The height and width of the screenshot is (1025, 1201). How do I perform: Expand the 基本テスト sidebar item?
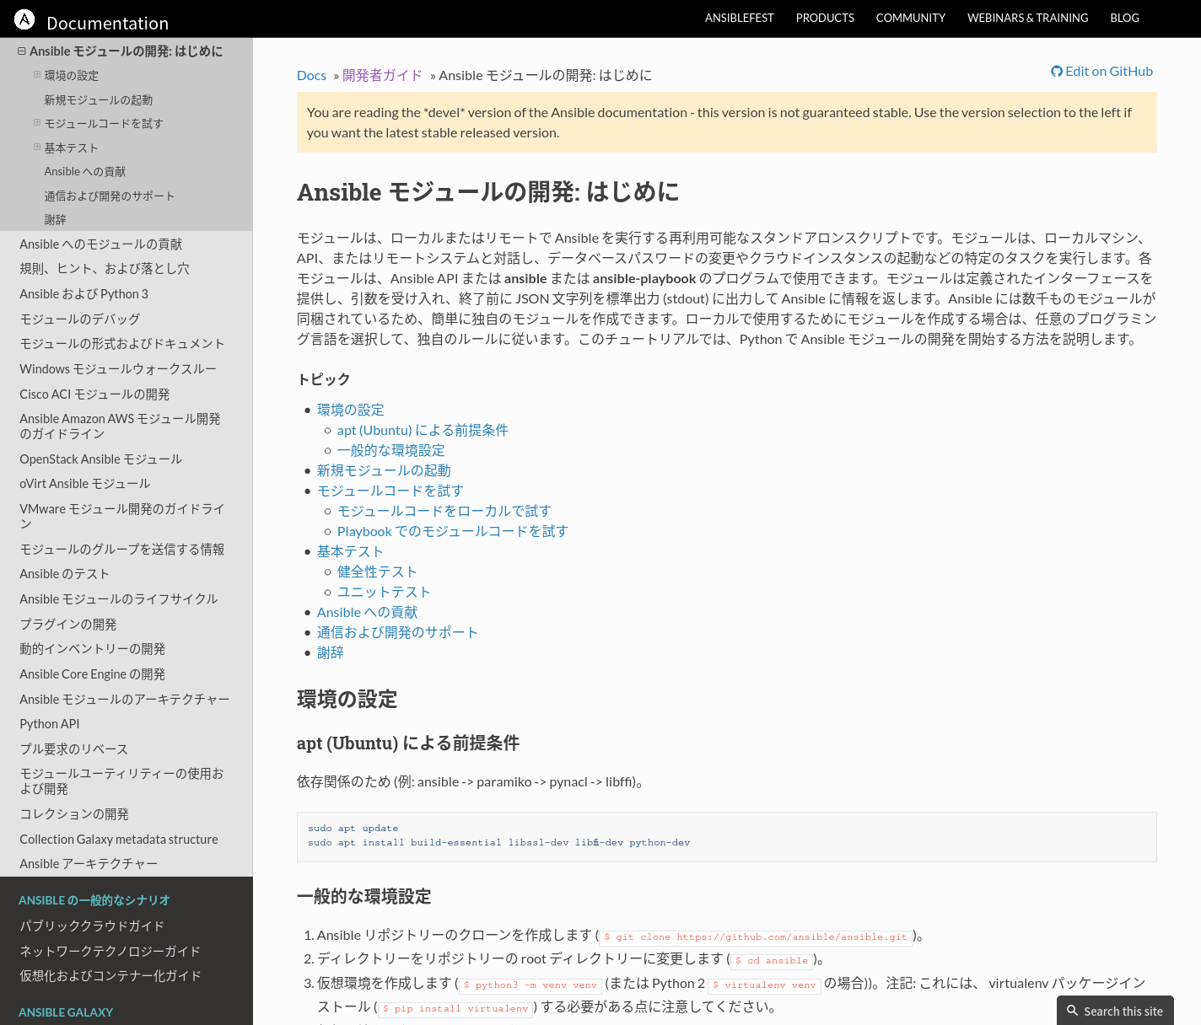(37, 148)
